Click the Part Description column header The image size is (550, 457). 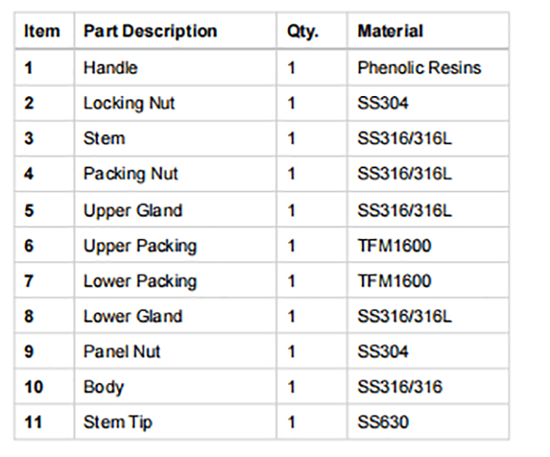click(x=175, y=31)
